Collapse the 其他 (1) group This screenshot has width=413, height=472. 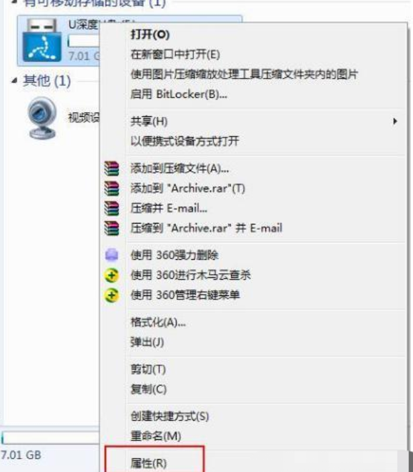click(x=14, y=81)
